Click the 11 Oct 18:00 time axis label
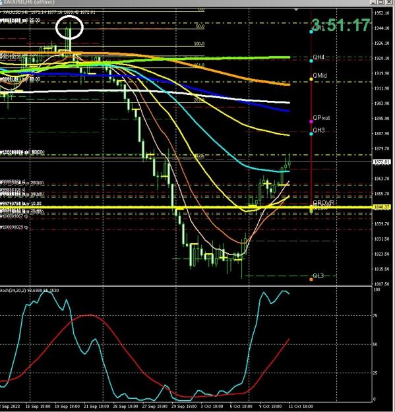The image size is (395, 412). [301, 407]
